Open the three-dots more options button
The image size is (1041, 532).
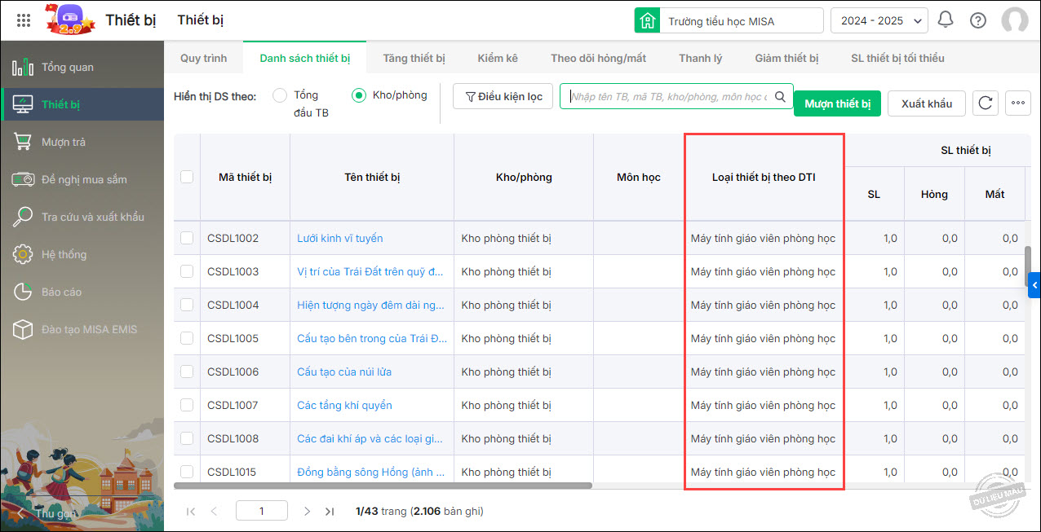click(1017, 103)
